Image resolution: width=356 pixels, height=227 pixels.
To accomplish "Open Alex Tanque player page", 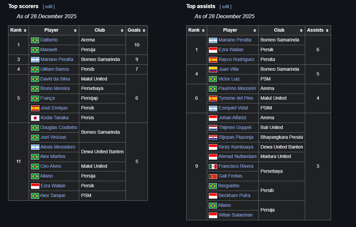I will [x=53, y=195].
